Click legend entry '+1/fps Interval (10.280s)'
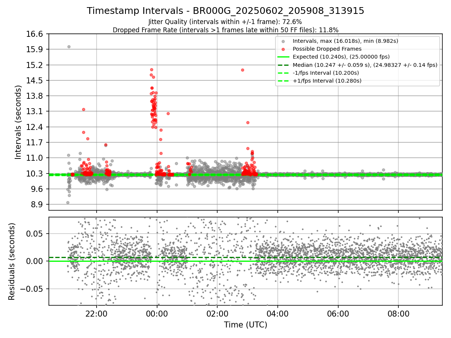451x338 pixels. [327, 81]
